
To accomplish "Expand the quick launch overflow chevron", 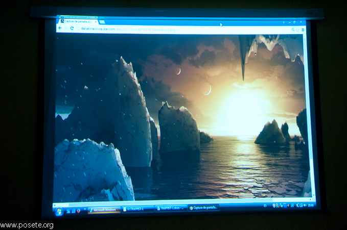I will click(85, 209).
